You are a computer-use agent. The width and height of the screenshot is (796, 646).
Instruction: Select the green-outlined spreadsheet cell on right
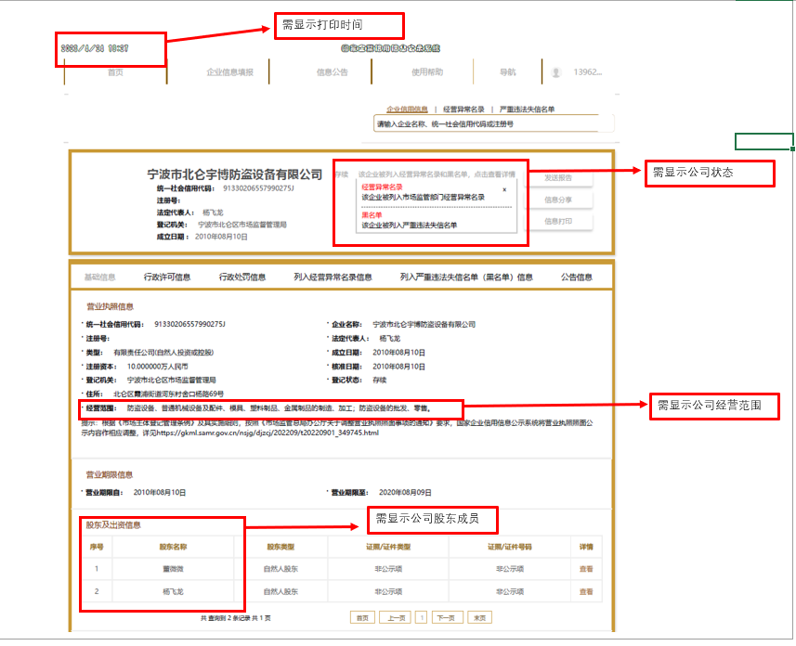tap(764, 142)
